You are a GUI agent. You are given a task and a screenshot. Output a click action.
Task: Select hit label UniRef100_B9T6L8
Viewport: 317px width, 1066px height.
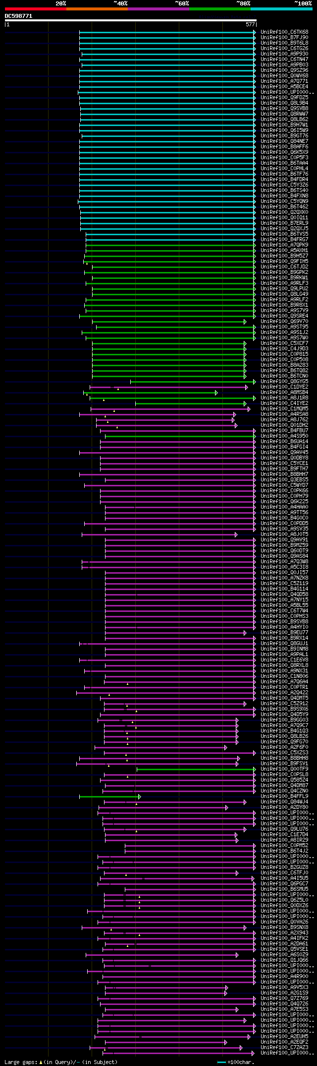[284, 43]
